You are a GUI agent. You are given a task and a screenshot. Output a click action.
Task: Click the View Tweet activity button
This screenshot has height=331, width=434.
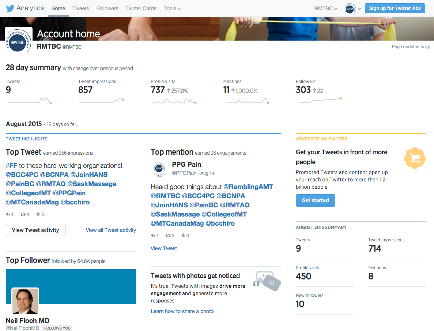click(36, 230)
